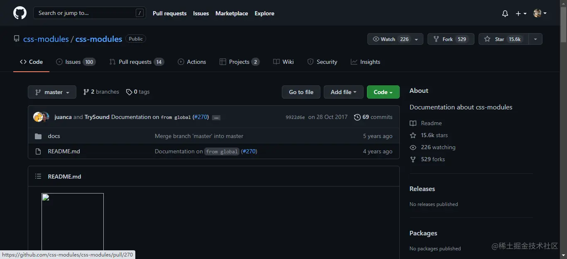Image resolution: width=567 pixels, height=259 pixels.
Task: Click the commit history clock icon
Action: click(357, 117)
